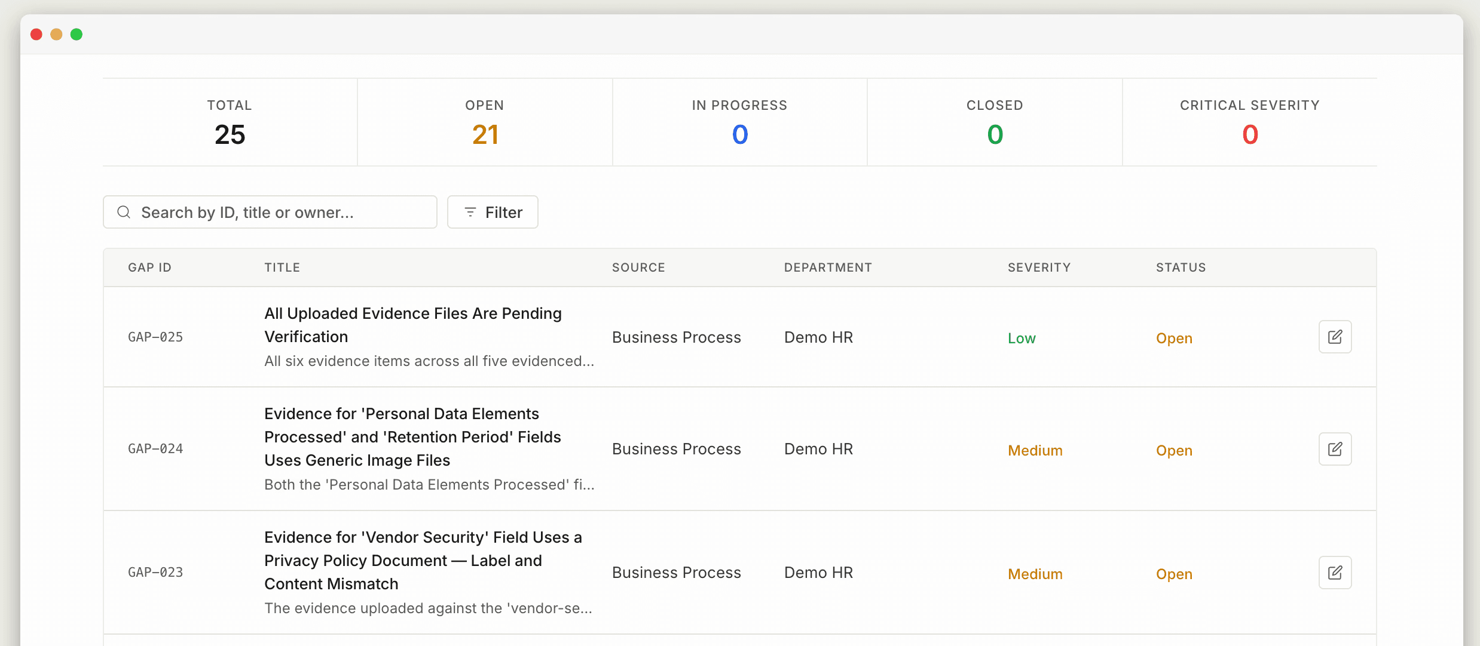Viewport: 1480px width, 646px height.
Task: Select the OPEN 21 summary card
Action: (x=485, y=122)
